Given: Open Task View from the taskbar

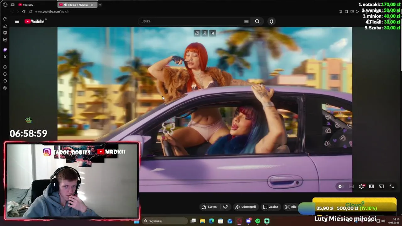Looking at the screenshot, I should click(193, 221).
